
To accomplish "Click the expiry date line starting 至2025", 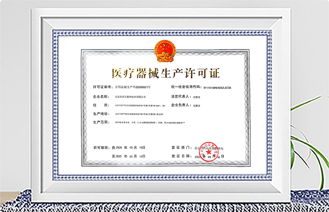I will click(x=129, y=156).
